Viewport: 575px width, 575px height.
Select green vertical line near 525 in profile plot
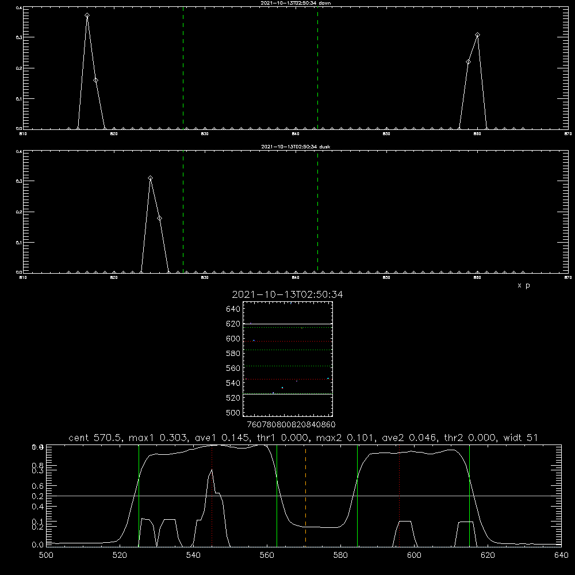(139, 496)
